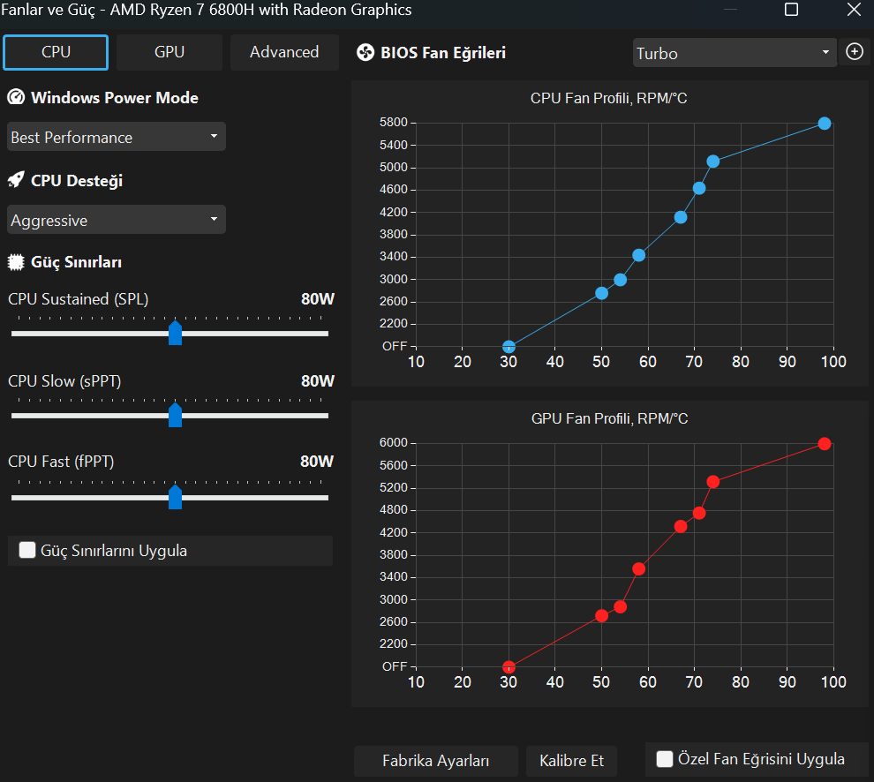Click the BIOS Fan Eğrileri fan icon
Screen dimensions: 874x782
point(365,52)
